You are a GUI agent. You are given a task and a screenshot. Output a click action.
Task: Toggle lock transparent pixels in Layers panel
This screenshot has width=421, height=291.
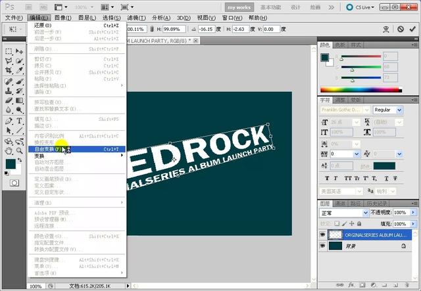point(337,223)
